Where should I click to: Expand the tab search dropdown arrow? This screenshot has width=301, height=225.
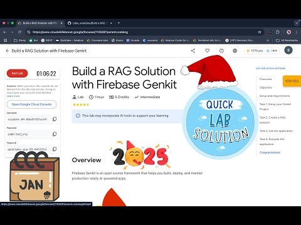point(297,23)
